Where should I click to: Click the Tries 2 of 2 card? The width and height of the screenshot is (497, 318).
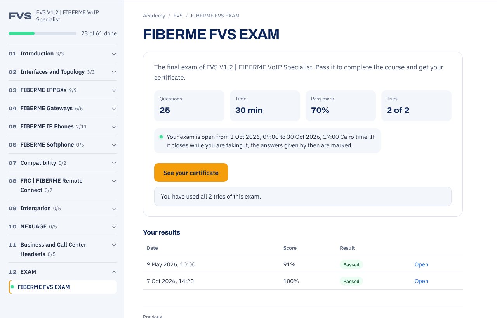[416, 106]
